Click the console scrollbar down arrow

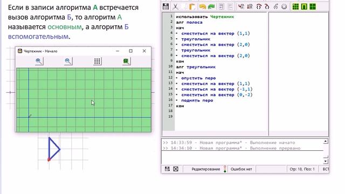[x=326, y=161]
